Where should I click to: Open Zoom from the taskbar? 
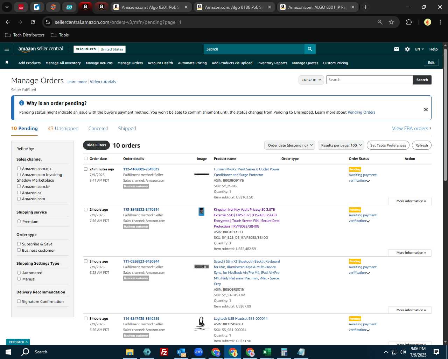tap(198, 352)
